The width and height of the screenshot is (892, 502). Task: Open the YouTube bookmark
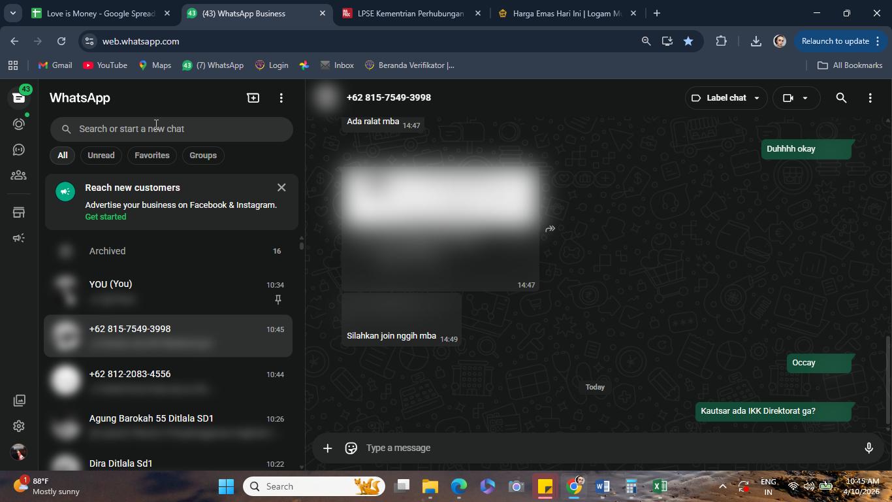pyautogui.click(x=105, y=65)
